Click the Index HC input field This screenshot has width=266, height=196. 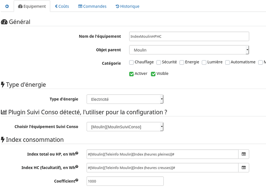pyautogui.click(x=162, y=168)
